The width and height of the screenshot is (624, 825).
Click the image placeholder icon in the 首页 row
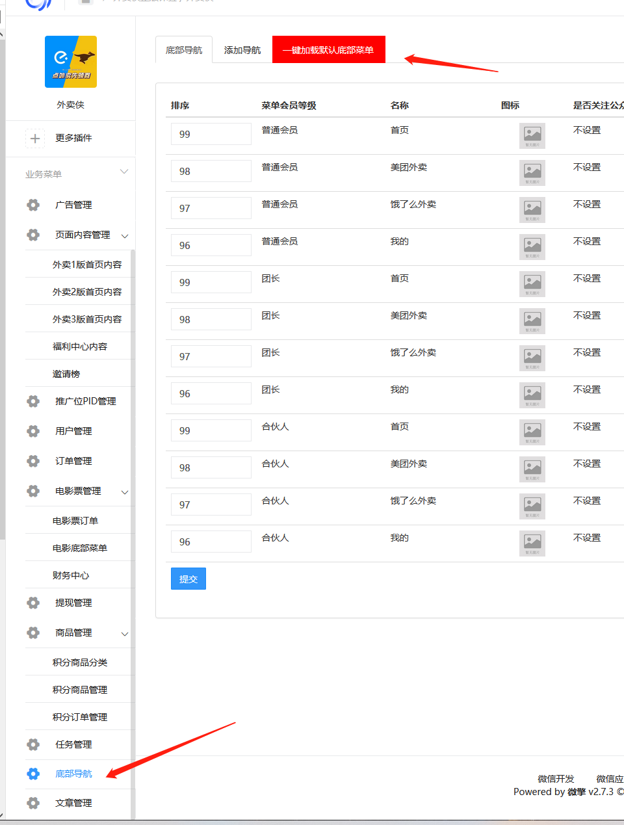[x=532, y=136]
